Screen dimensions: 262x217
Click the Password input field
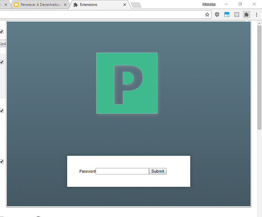pyautogui.click(x=122, y=171)
